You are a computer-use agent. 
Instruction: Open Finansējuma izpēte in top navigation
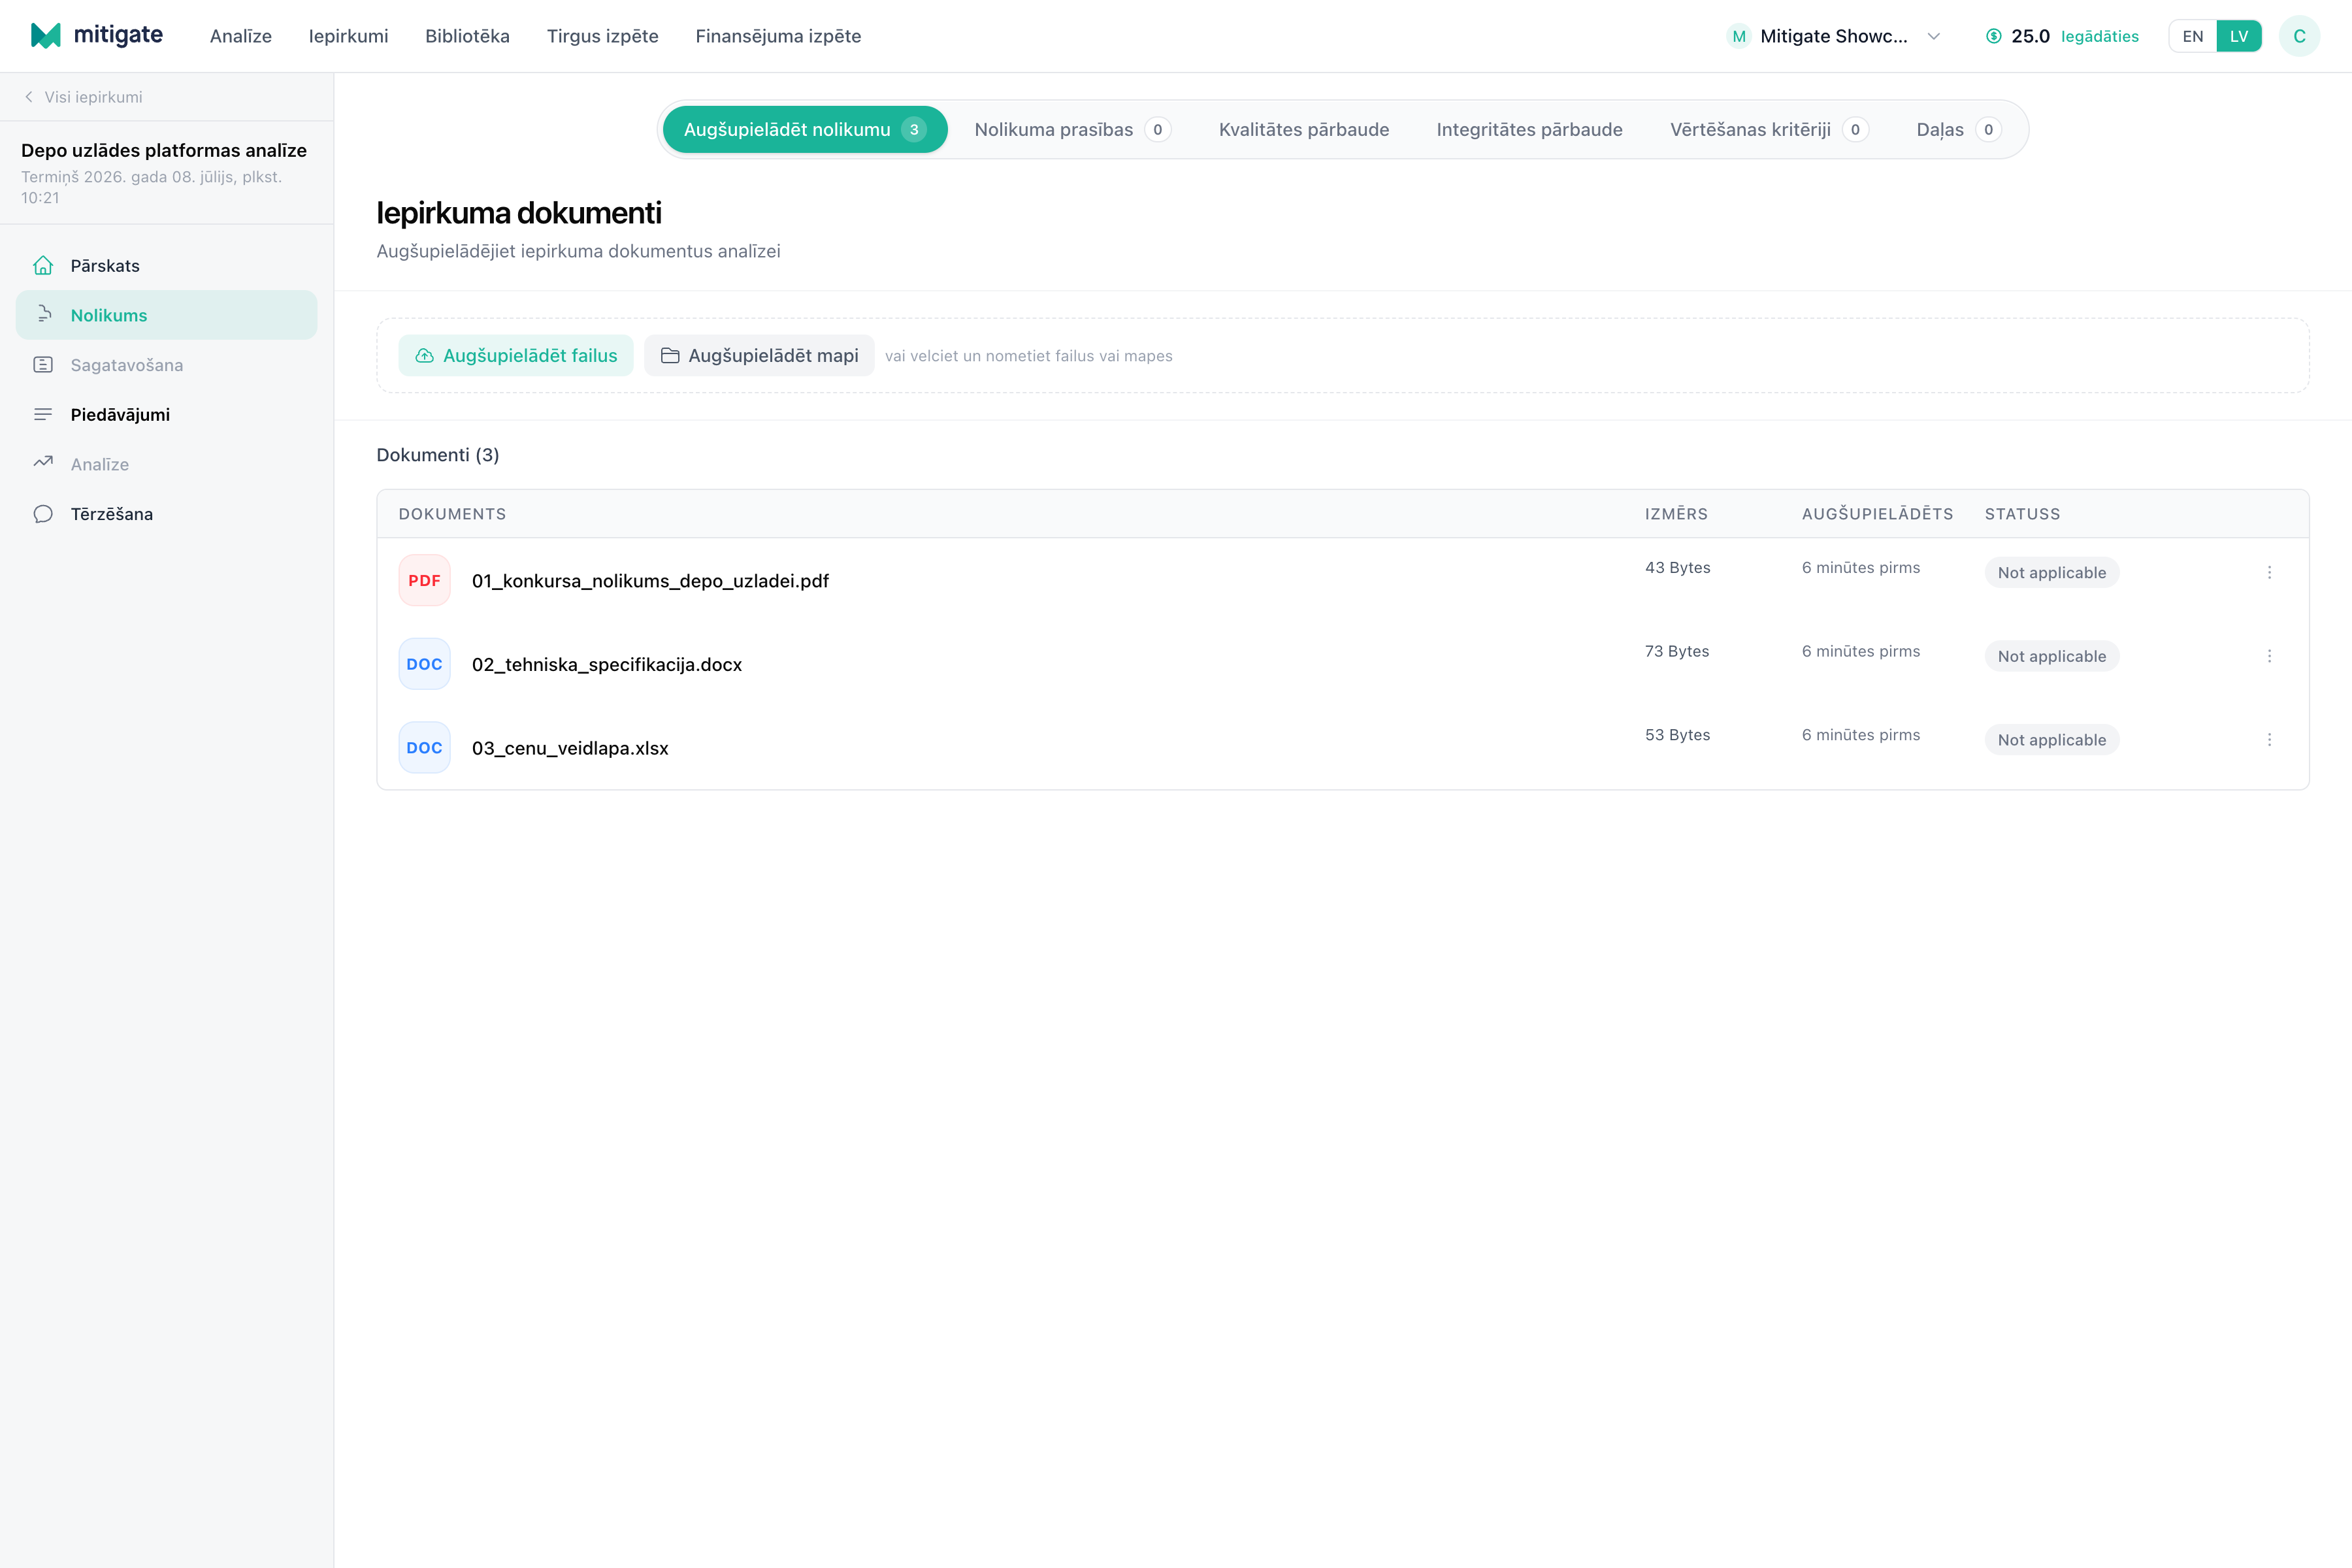(778, 36)
